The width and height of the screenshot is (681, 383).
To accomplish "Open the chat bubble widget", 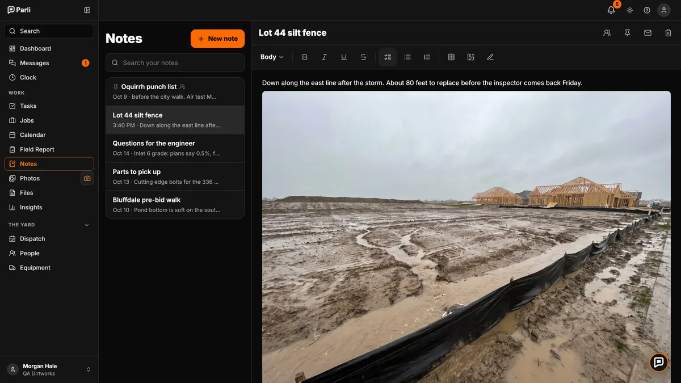I will [x=658, y=362].
